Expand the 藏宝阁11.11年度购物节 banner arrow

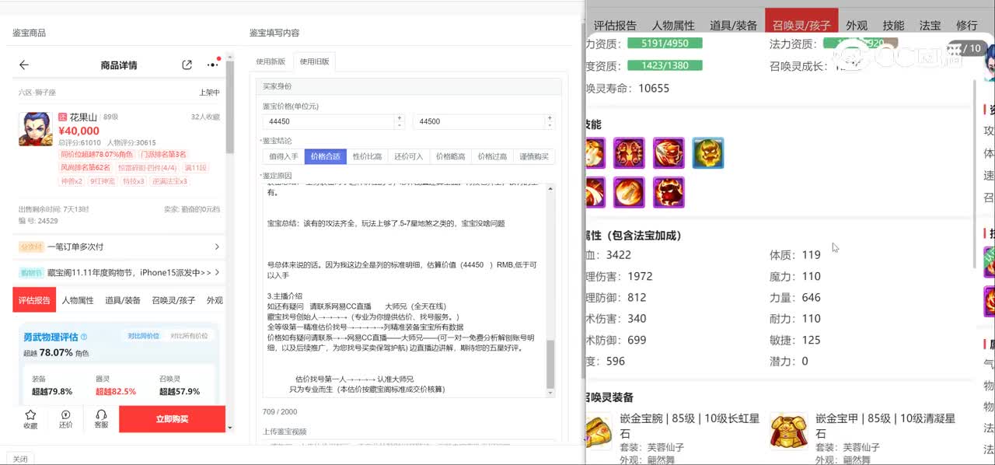[217, 272]
